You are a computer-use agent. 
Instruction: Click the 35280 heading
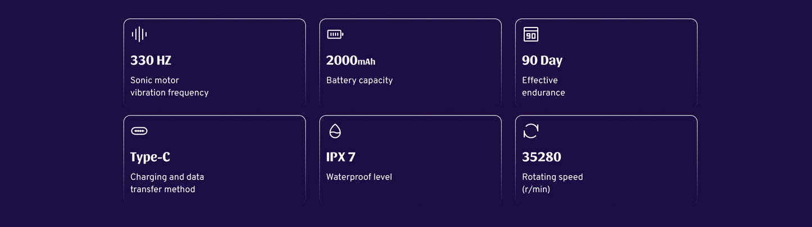point(541,157)
